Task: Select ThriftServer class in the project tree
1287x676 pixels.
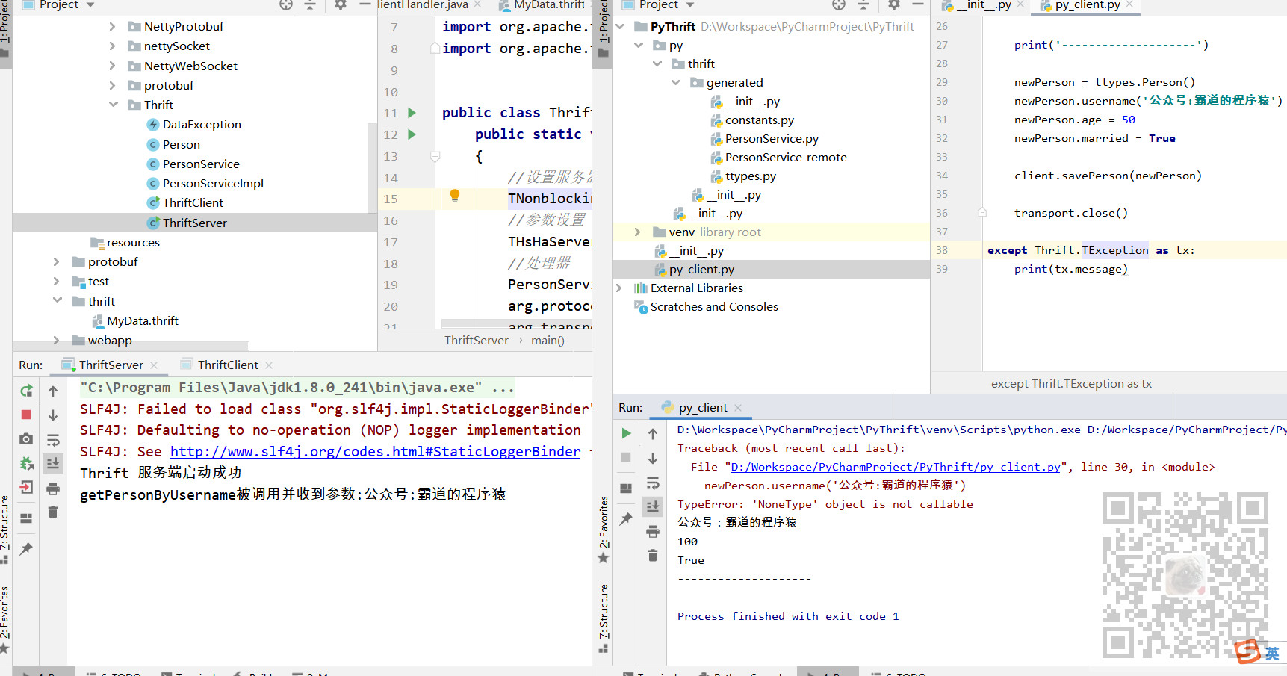Action: [x=194, y=223]
